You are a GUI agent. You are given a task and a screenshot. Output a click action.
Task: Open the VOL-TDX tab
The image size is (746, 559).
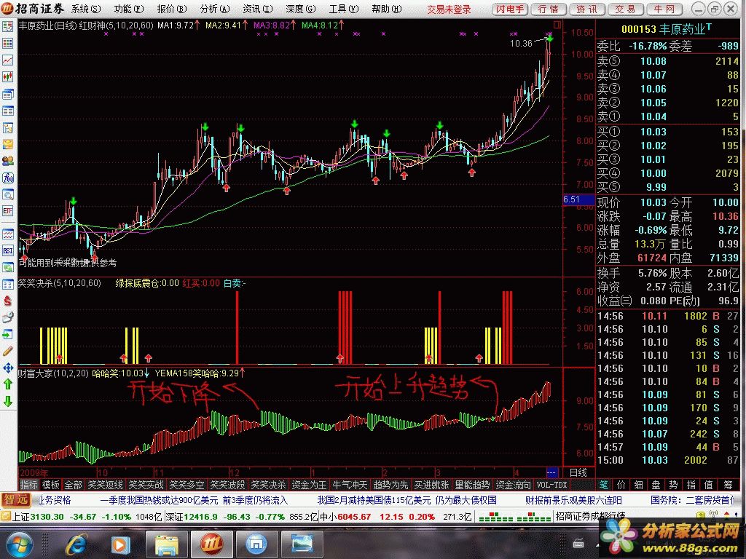[x=552, y=485]
